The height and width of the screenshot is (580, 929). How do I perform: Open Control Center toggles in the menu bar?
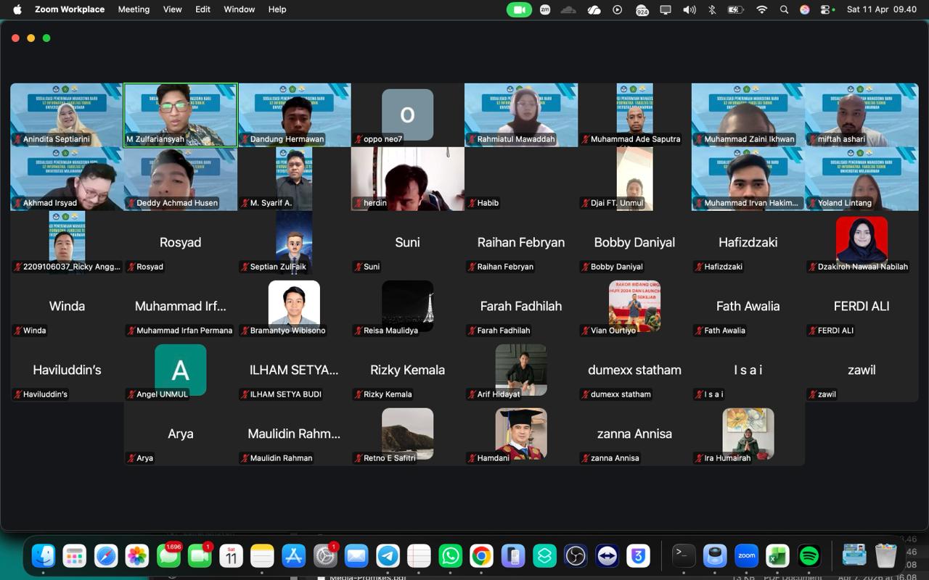826,9
